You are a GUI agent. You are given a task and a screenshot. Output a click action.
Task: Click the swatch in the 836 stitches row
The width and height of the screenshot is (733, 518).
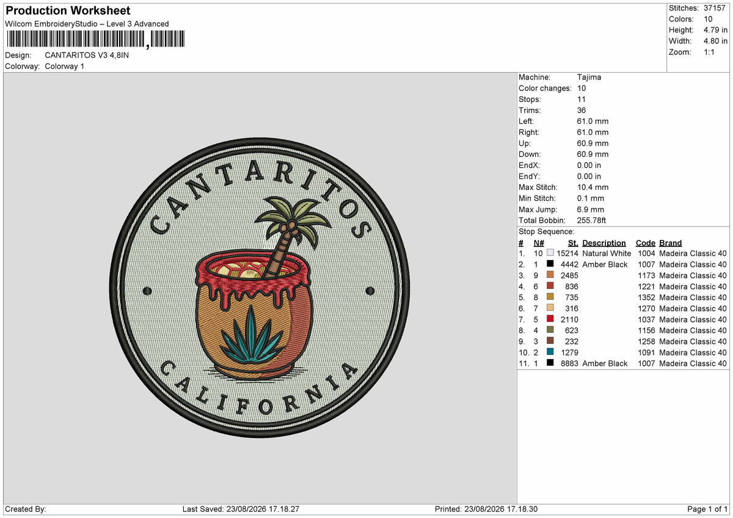550,286
